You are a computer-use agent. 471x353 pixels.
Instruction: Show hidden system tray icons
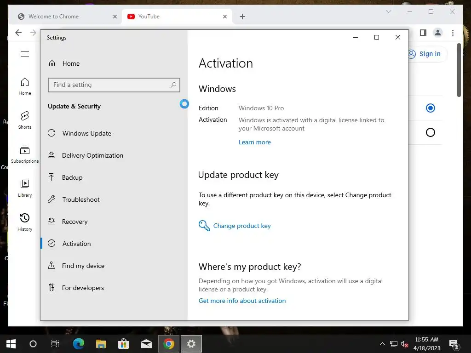[382, 344]
